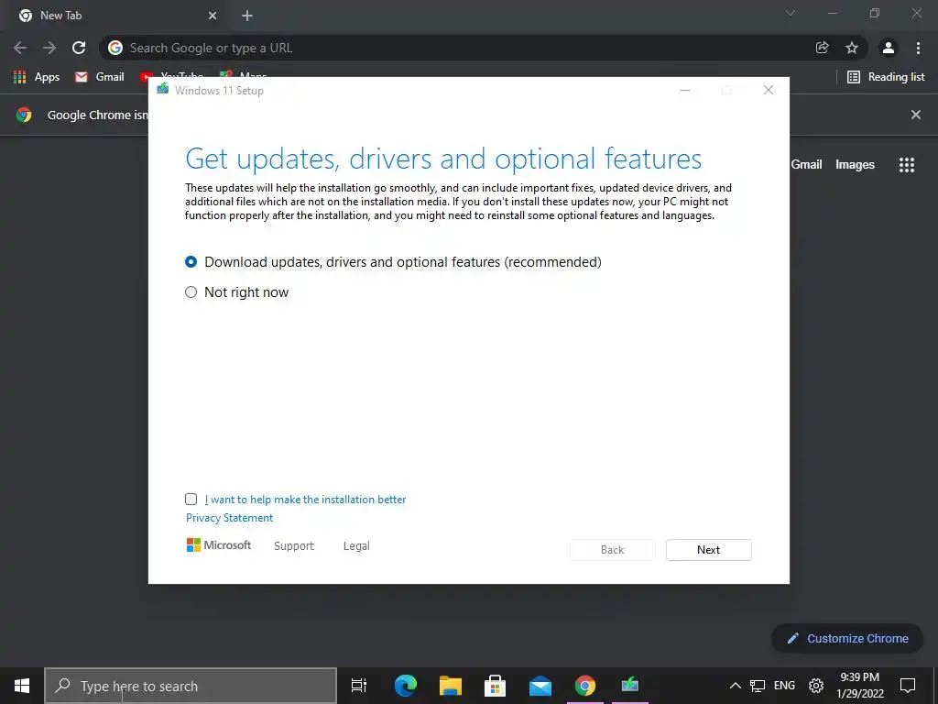Open the Action Center notifications icon

tap(908, 686)
